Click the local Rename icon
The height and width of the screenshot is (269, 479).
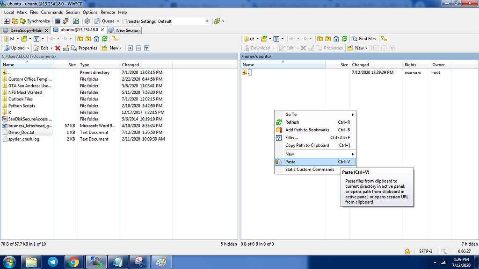pyautogui.click(x=65, y=48)
